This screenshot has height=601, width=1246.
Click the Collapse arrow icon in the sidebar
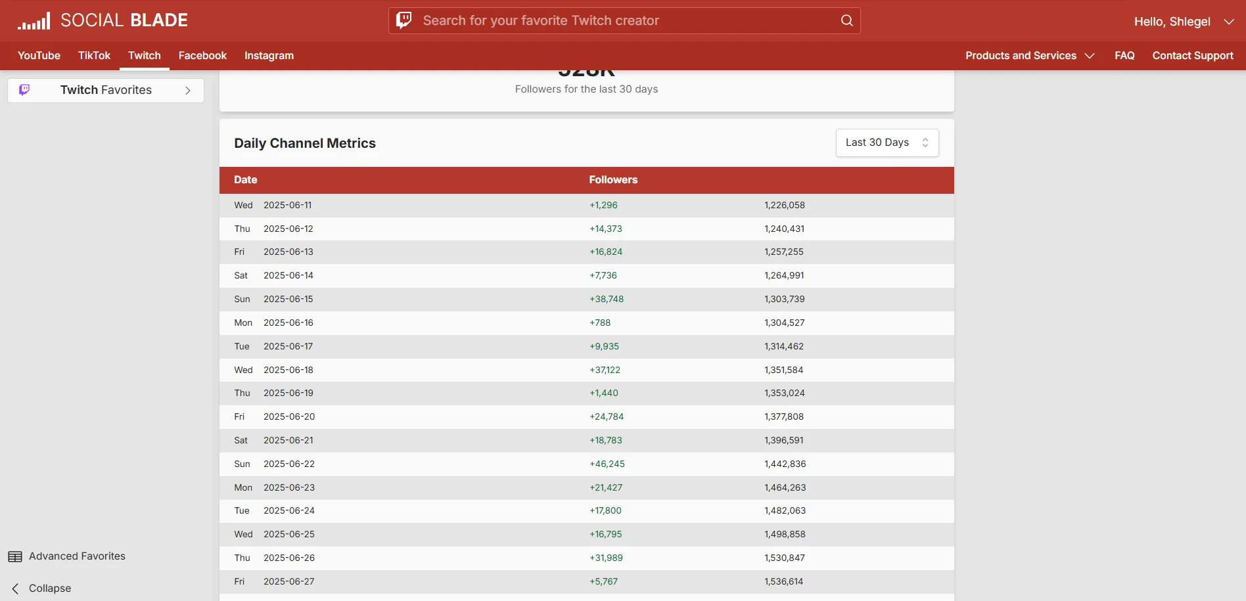click(14, 589)
